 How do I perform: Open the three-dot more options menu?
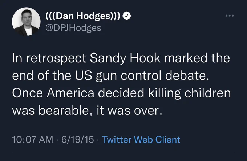point(230,16)
